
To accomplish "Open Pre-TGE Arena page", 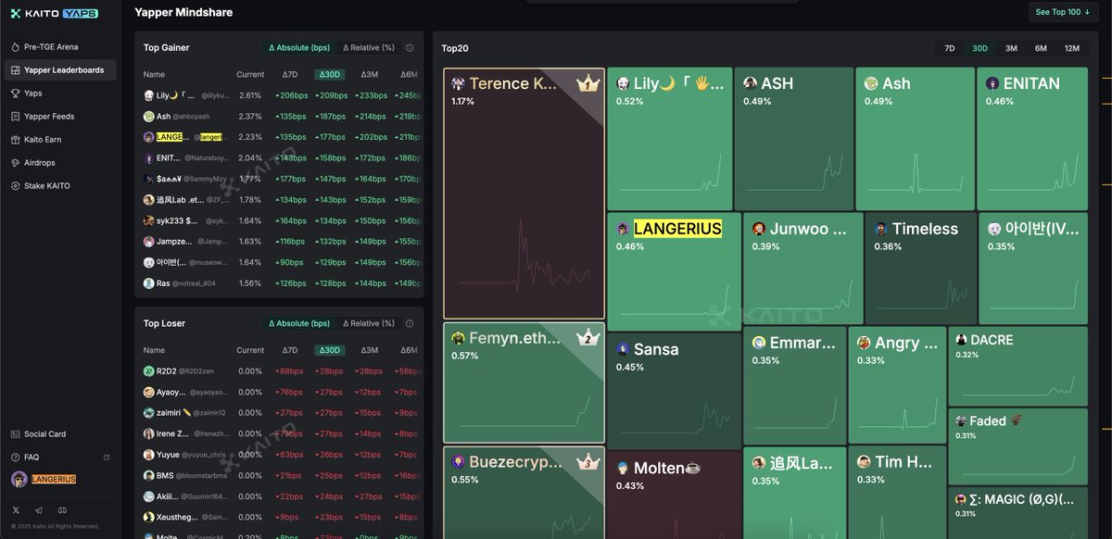I will (51, 47).
